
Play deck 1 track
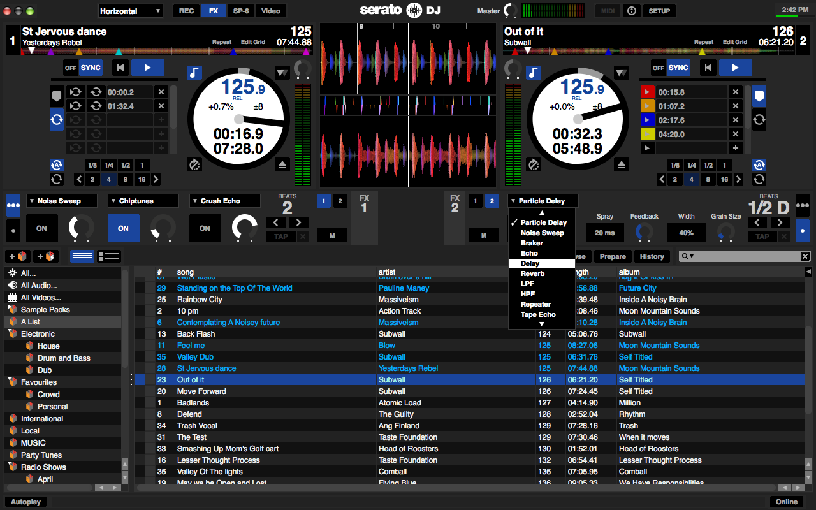point(148,68)
